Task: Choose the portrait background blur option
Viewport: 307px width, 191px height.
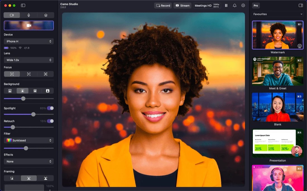Action: [x=23, y=91]
